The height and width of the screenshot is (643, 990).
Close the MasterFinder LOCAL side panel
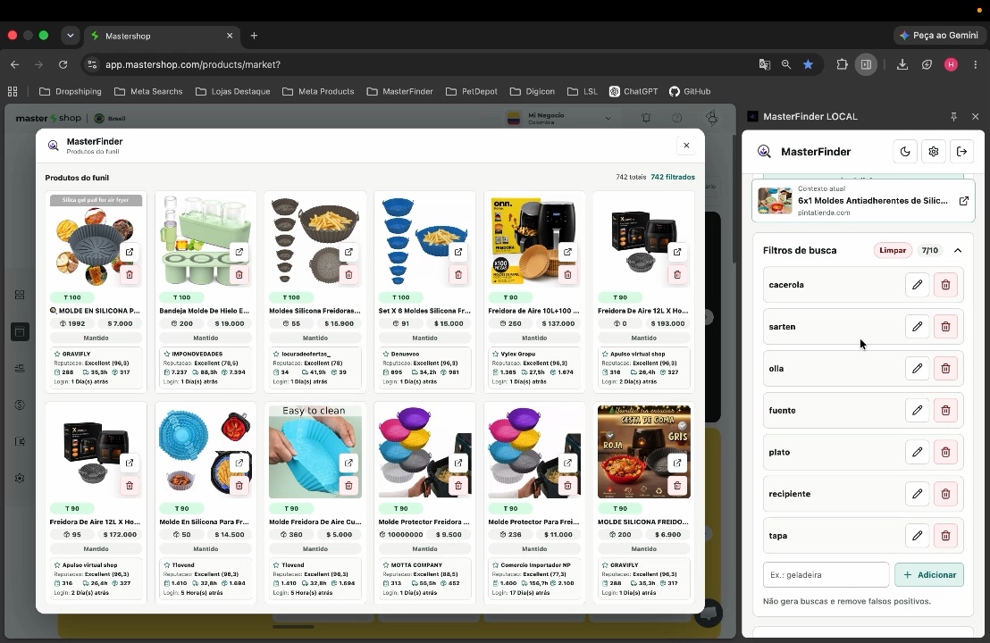(975, 116)
